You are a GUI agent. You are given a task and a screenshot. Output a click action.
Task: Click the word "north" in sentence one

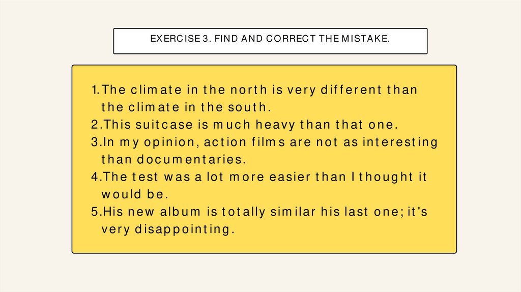tap(249, 90)
